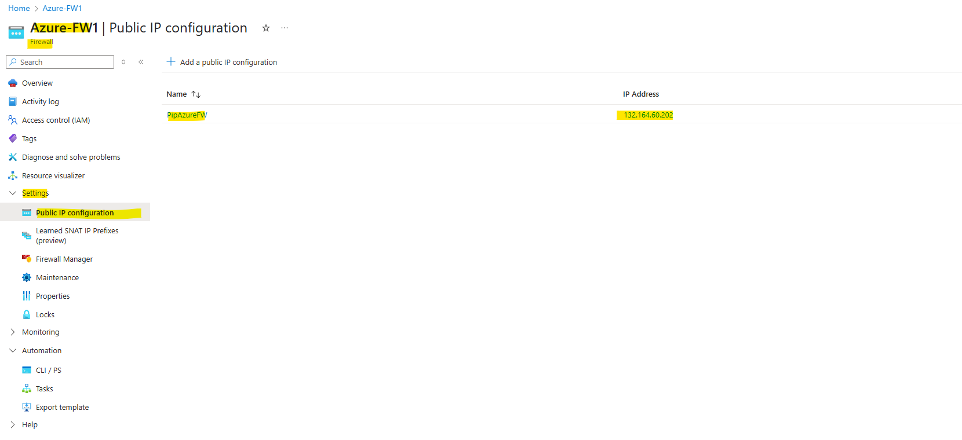Click the IP Address column header

click(x=641, y=94)
